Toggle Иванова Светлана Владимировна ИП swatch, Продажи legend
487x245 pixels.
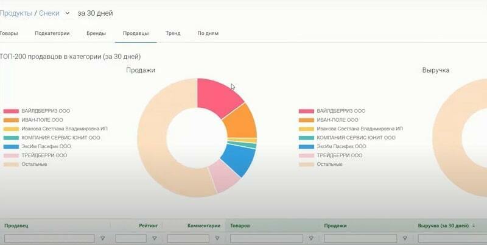tap(11, 129)
